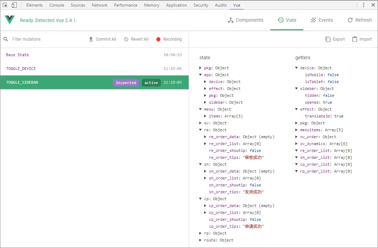Collapse the re object
This screenshot has width=378, height=248.
point(200,130)
